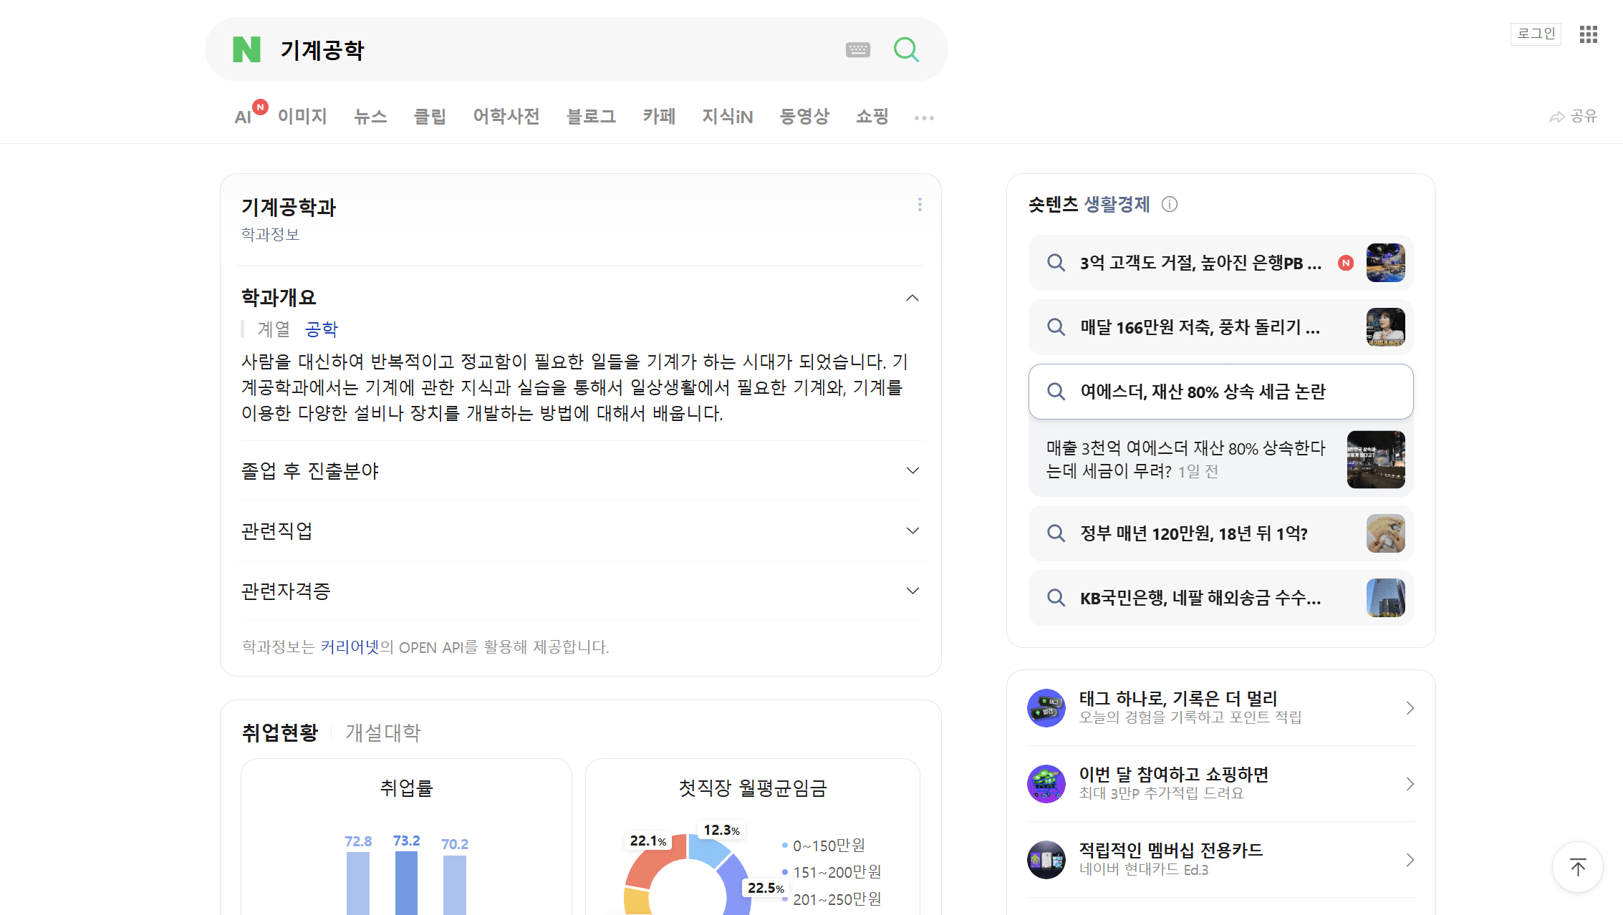Open thumbnail for 매달 166만원 저축 item

1385,327
